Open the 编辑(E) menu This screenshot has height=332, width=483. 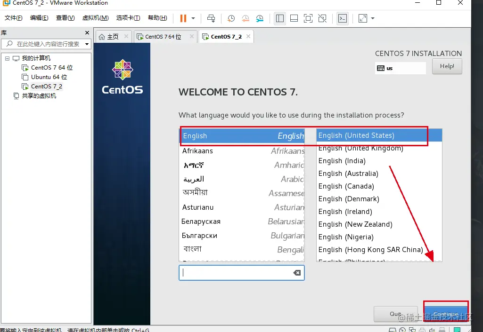(39, 18)
